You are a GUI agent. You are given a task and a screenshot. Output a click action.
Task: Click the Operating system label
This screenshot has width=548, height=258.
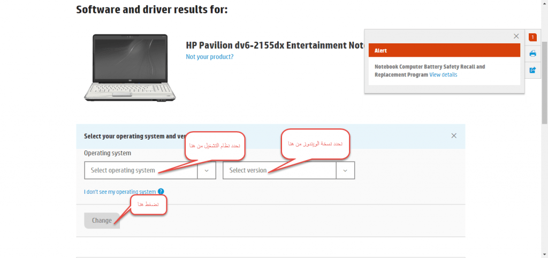[x=108, y=153]
